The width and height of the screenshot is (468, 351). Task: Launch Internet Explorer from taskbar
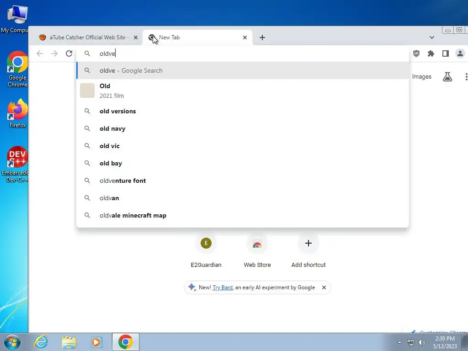click(x=41, y=342)
